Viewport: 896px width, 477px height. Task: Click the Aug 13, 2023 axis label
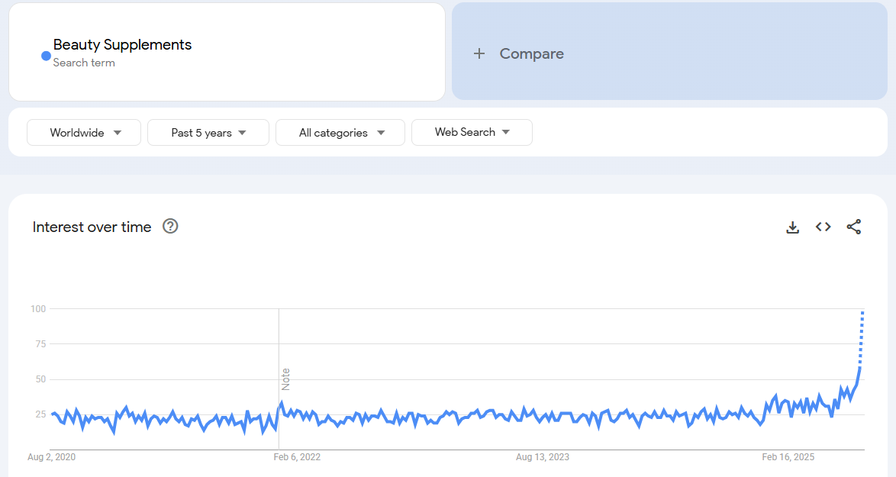click(x=542, y=457)
